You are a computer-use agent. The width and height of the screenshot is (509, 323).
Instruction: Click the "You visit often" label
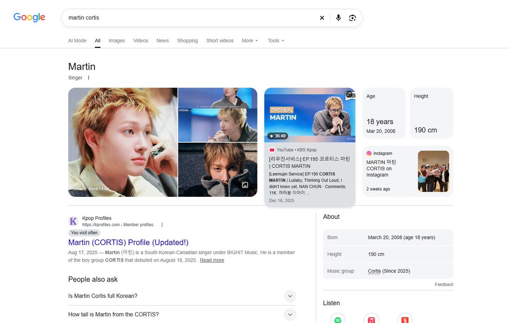84,233
